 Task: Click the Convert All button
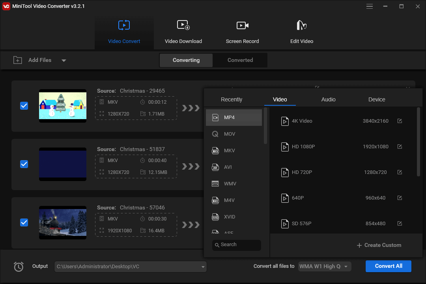[389, 266]
